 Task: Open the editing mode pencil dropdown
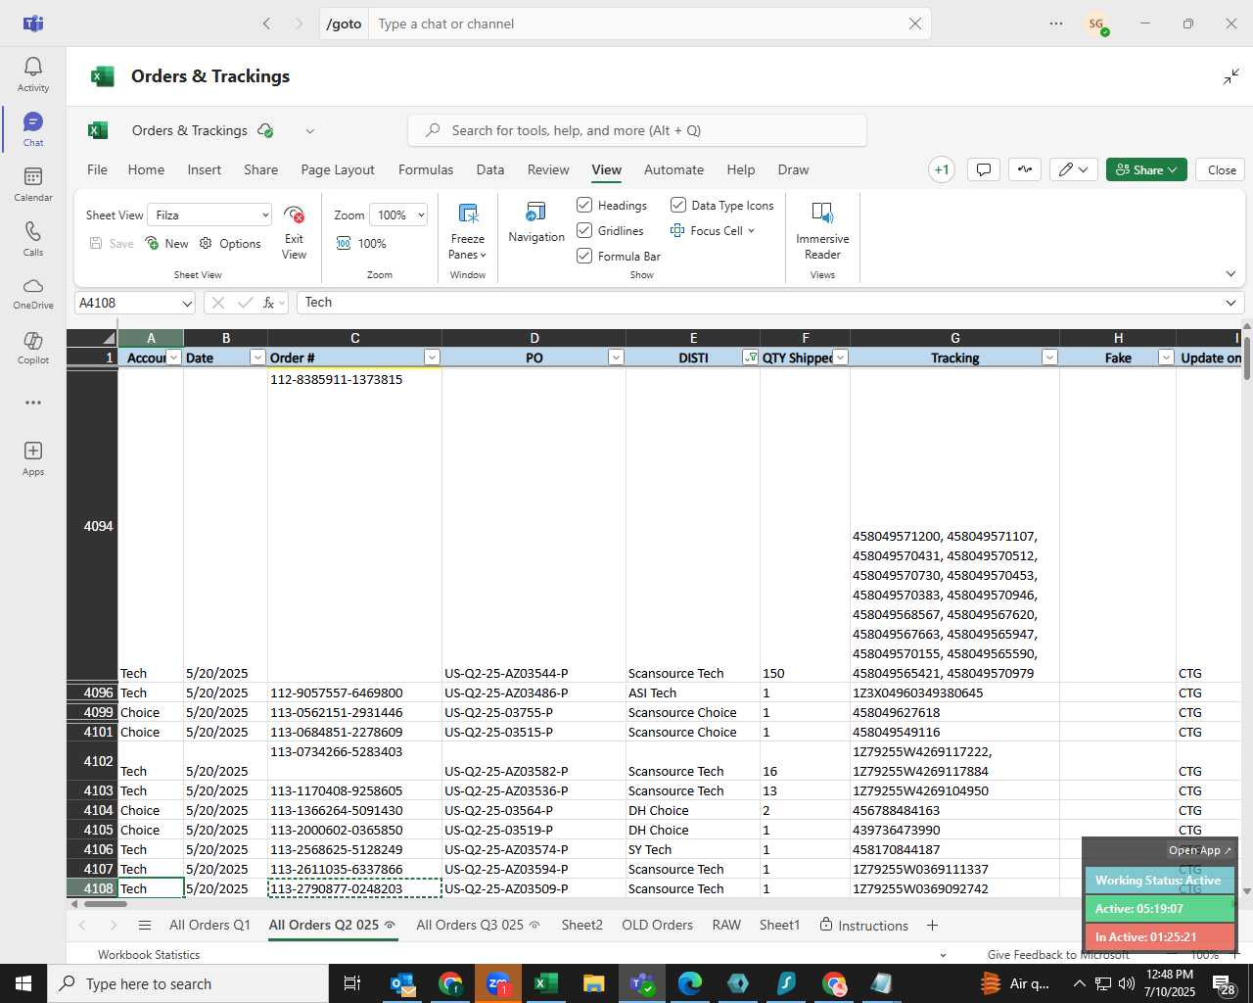coord(1073,169)
